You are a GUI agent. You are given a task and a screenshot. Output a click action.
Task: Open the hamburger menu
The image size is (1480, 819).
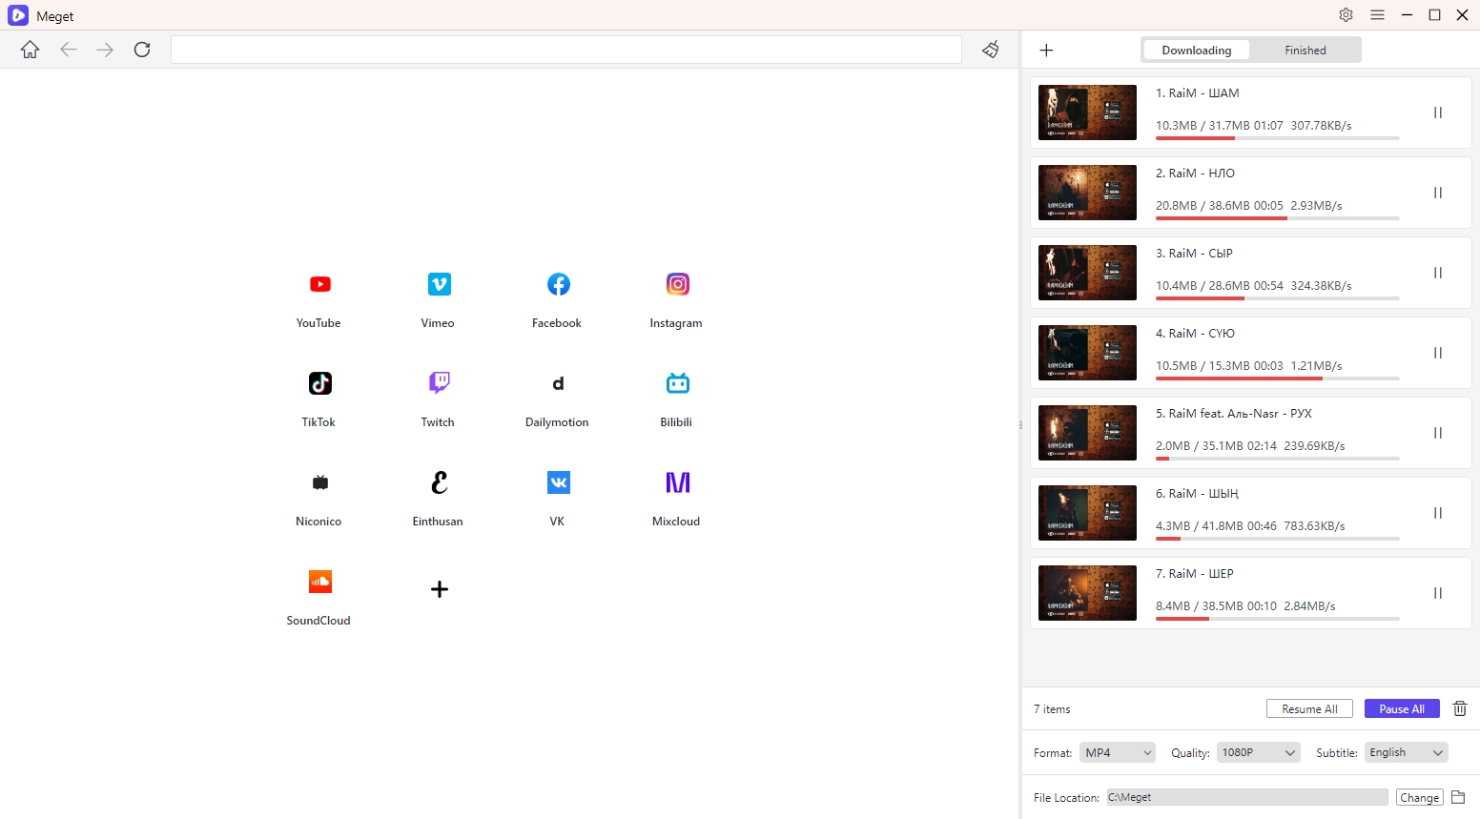[x=1377, y=15]
